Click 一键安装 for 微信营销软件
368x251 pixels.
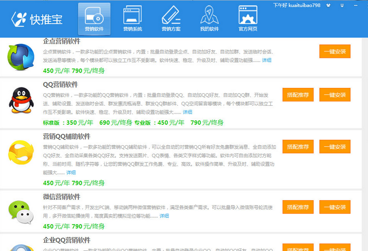335,207
